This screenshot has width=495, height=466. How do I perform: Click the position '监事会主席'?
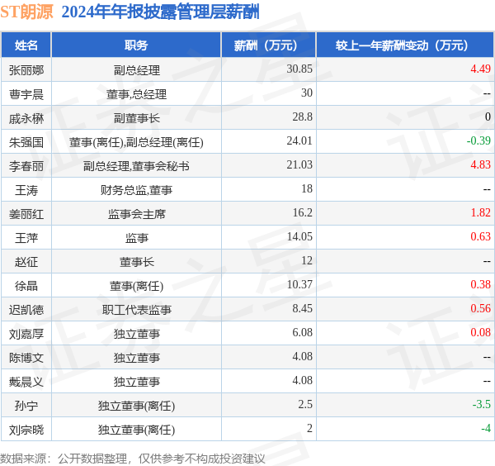137,214
